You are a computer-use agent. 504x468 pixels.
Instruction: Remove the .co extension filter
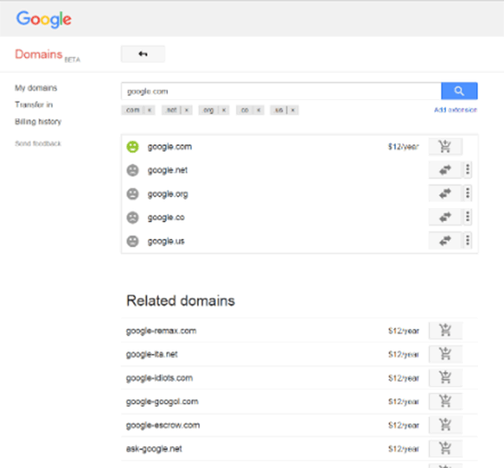click(x=259, y=110)
